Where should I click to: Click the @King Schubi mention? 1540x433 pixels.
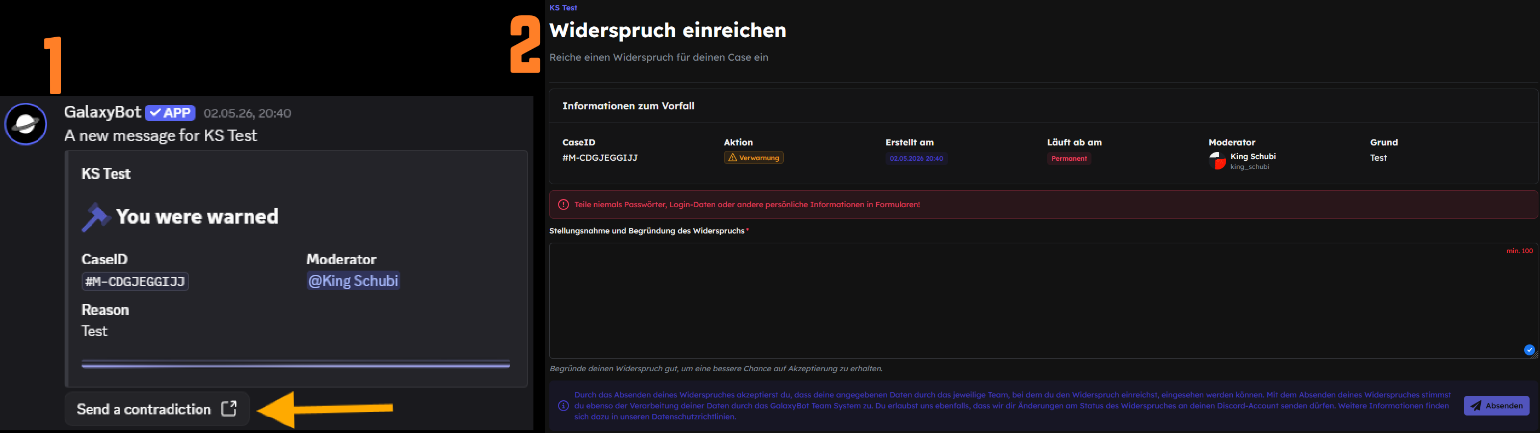(x=353, y=281)
